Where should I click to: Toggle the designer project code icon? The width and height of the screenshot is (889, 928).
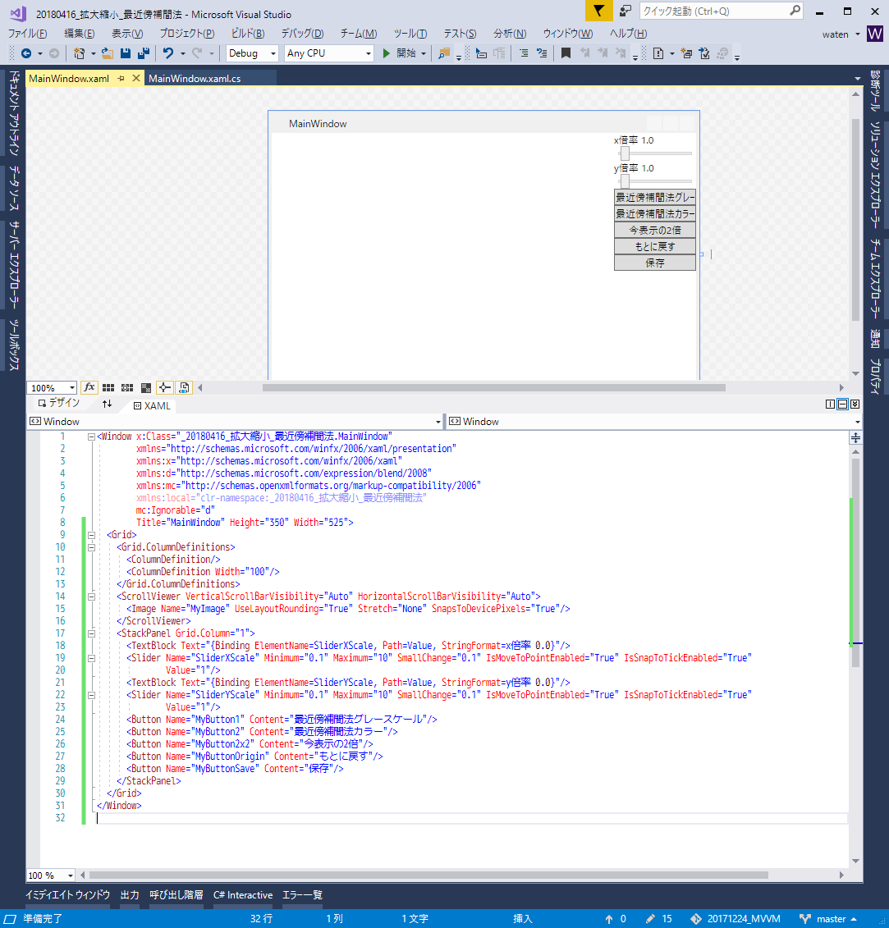(x=184, y=387)
